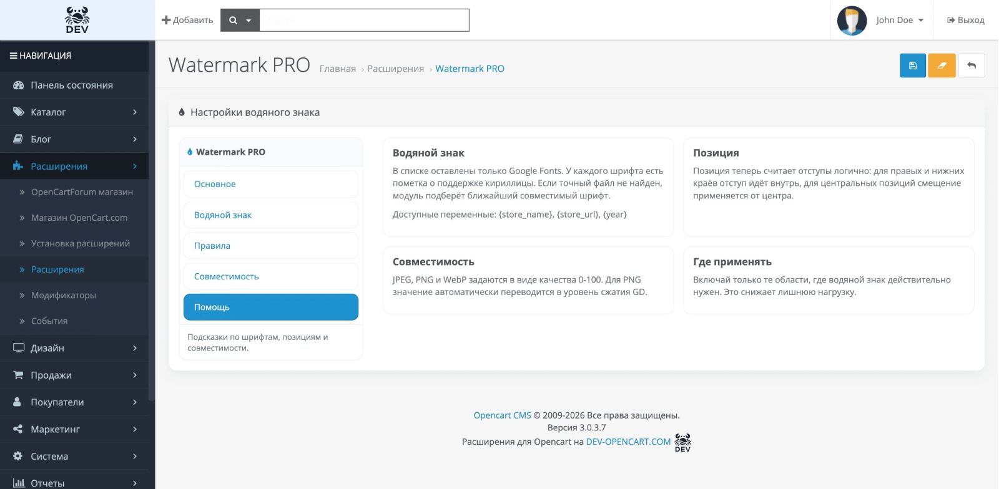999x489 pixels.
Task: Click the Добавить add button
Action: click(x=187, y=20)
